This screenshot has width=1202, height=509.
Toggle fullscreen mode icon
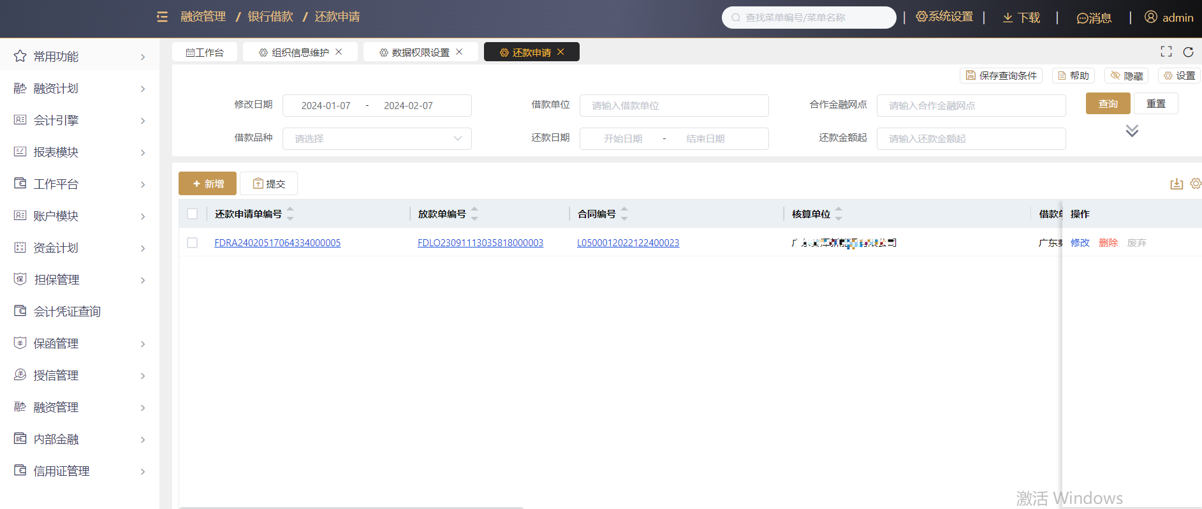[1166, 52]
